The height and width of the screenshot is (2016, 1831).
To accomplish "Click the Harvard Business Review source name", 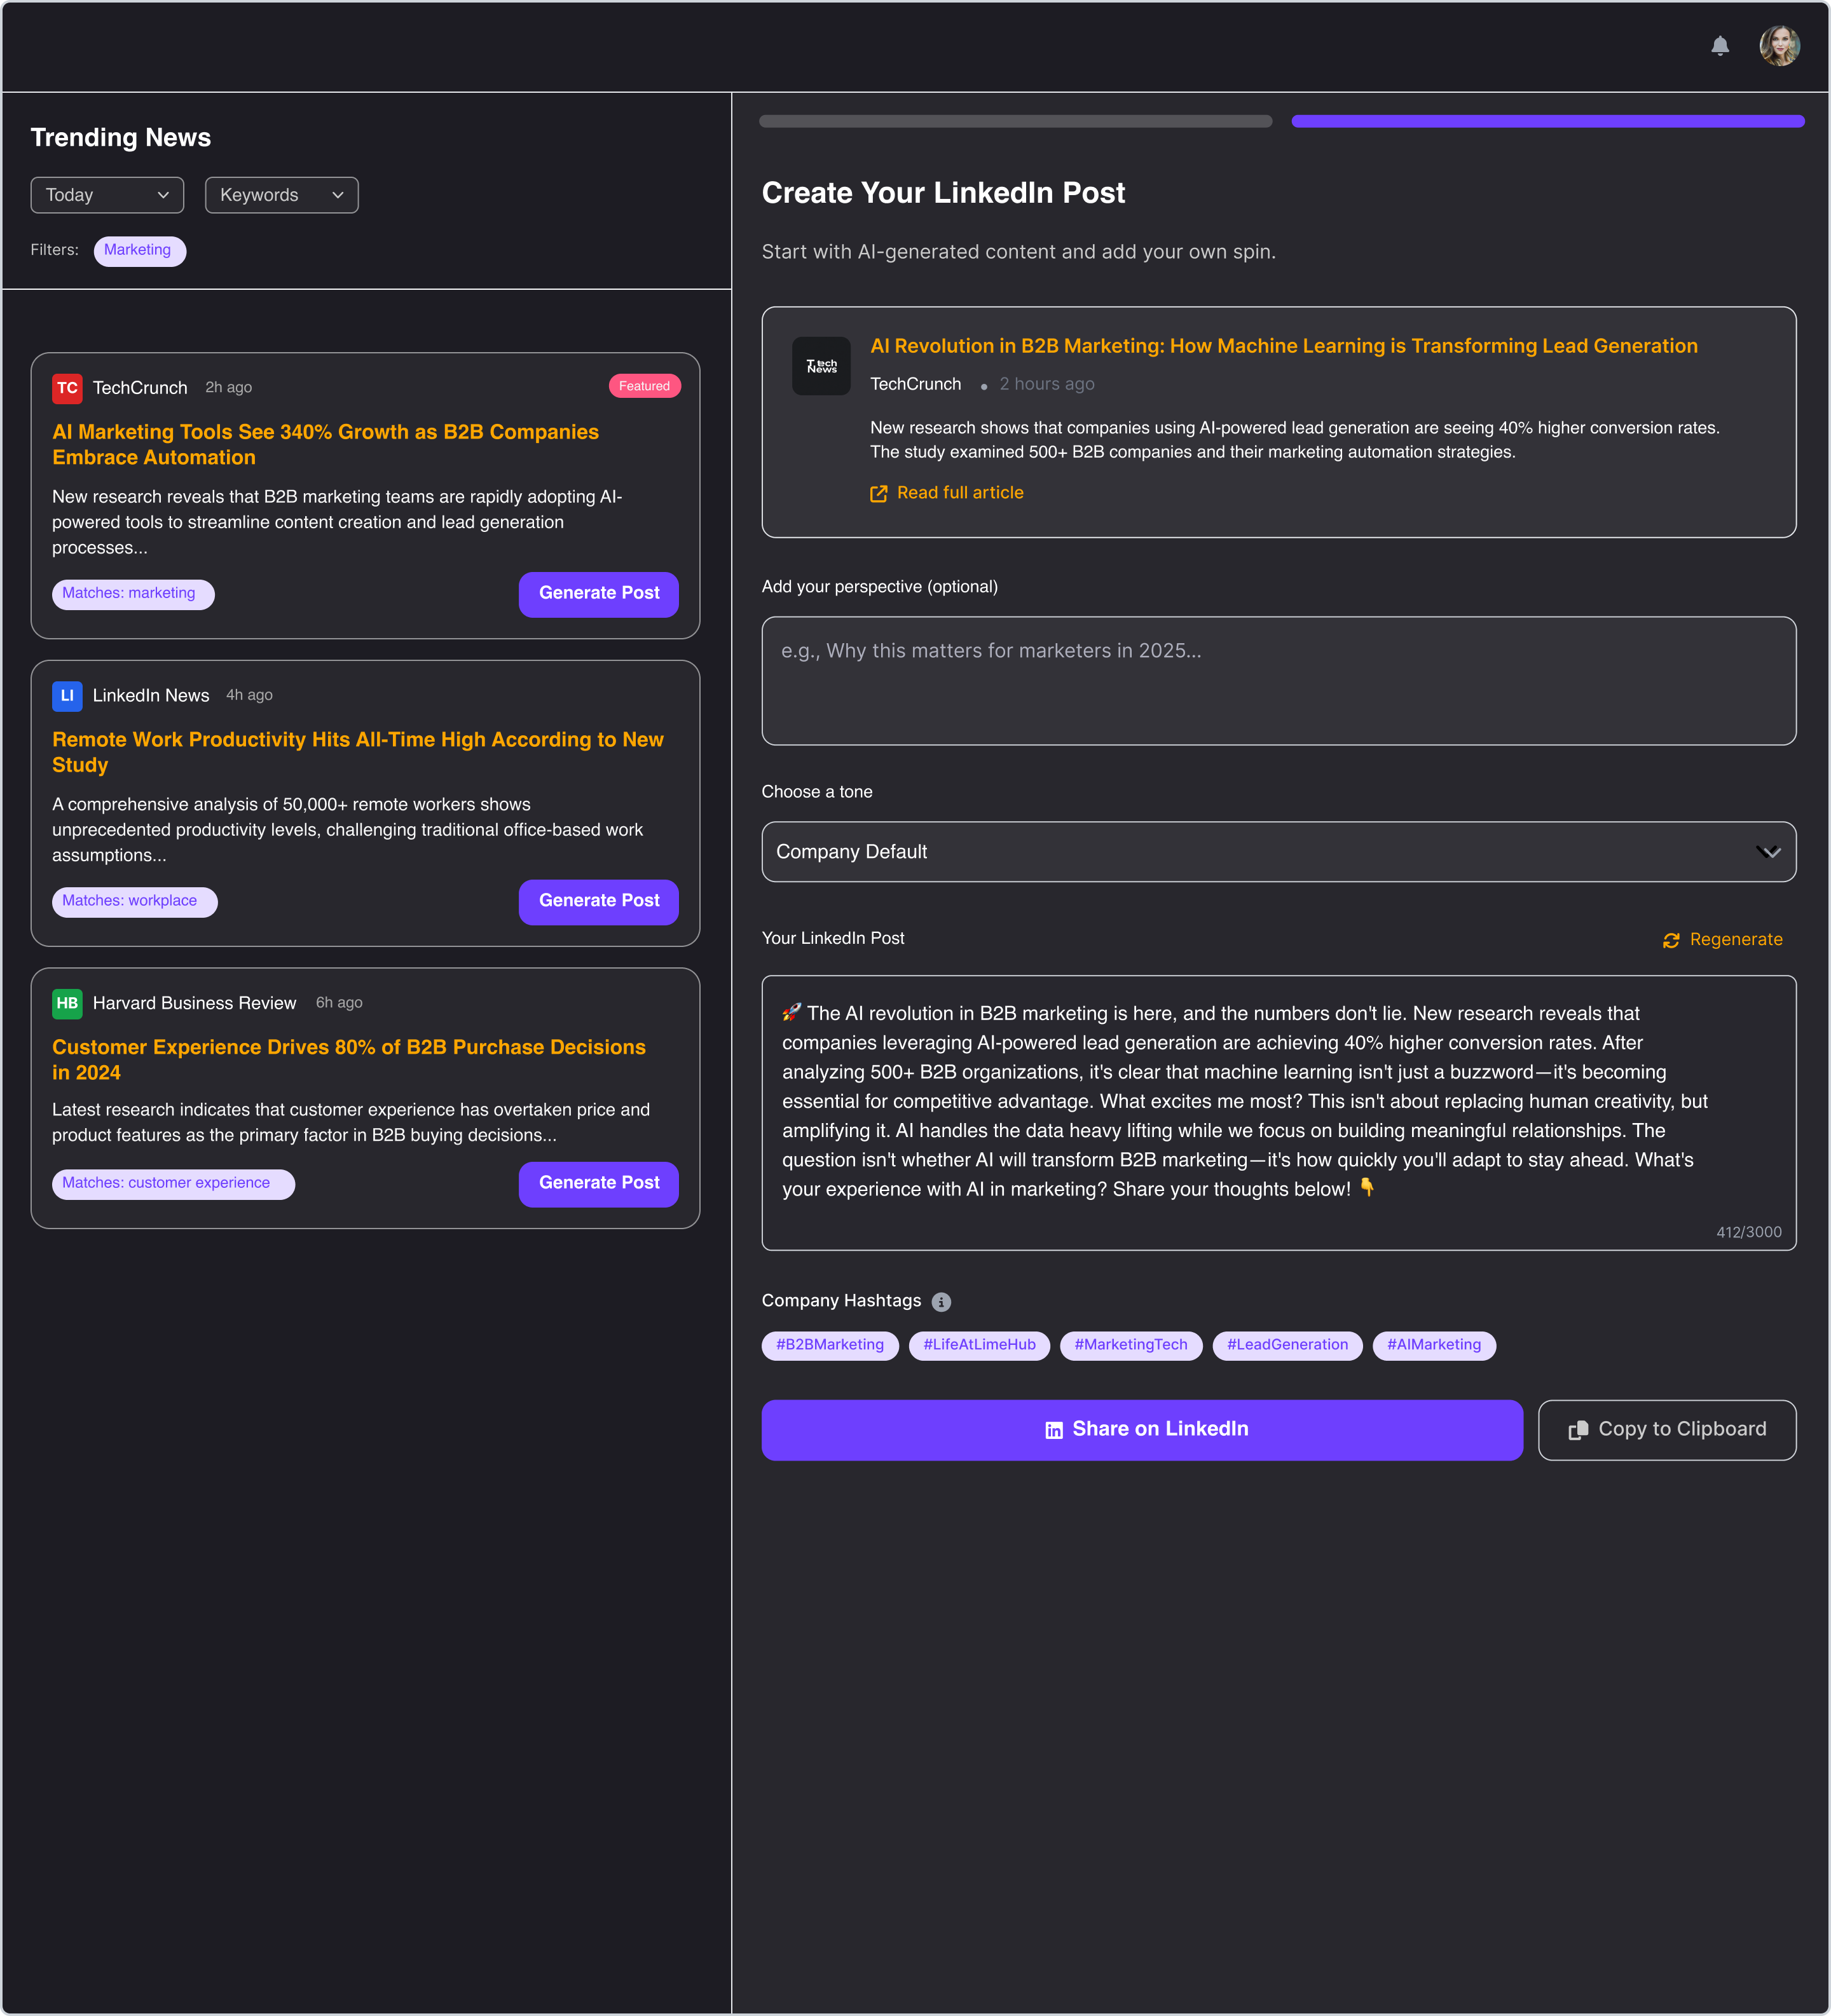I will (x=194, y=1003).
